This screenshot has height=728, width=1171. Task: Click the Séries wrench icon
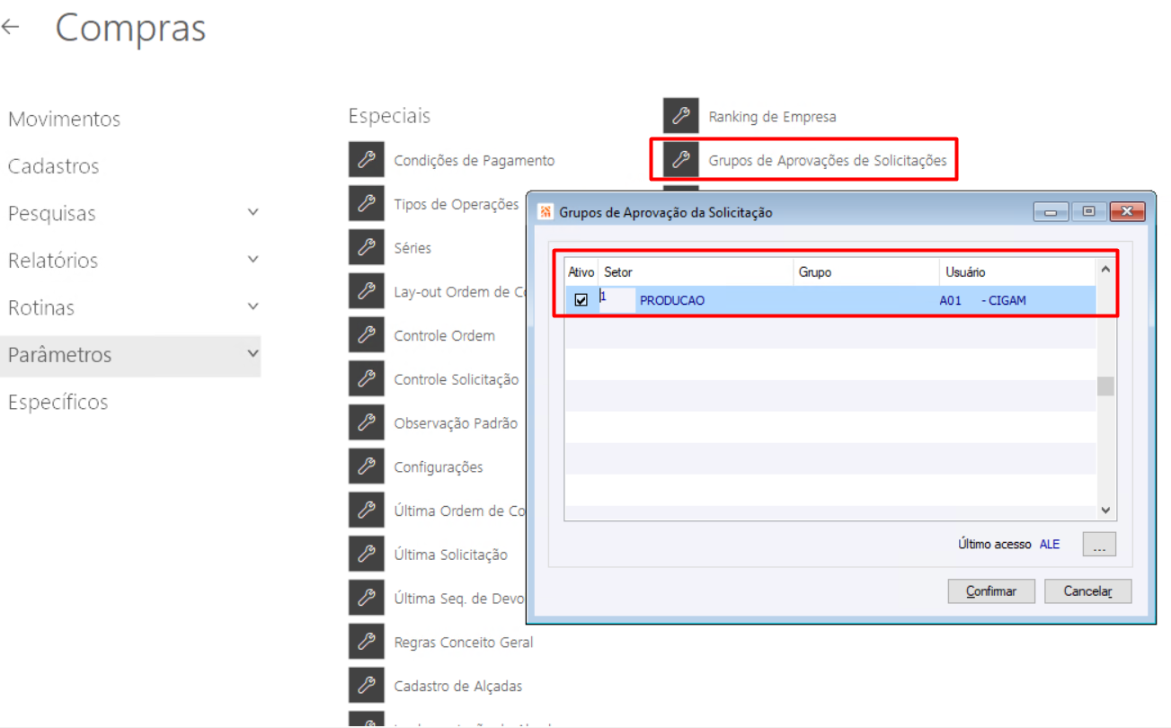click(366, 248)
